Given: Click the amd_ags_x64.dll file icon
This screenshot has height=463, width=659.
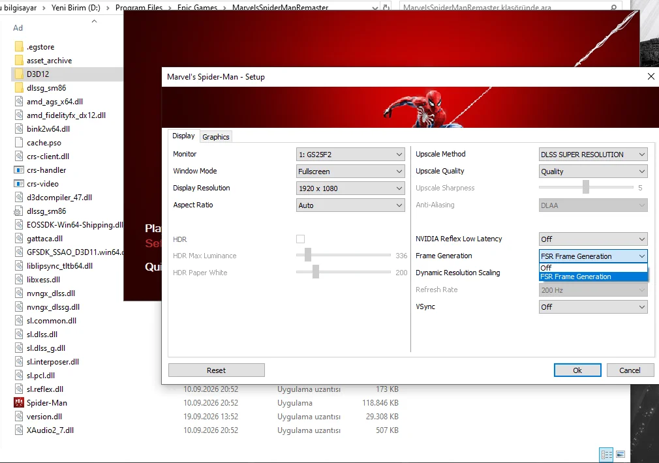Looking at the screenshot, I should [x=19, y=102].
